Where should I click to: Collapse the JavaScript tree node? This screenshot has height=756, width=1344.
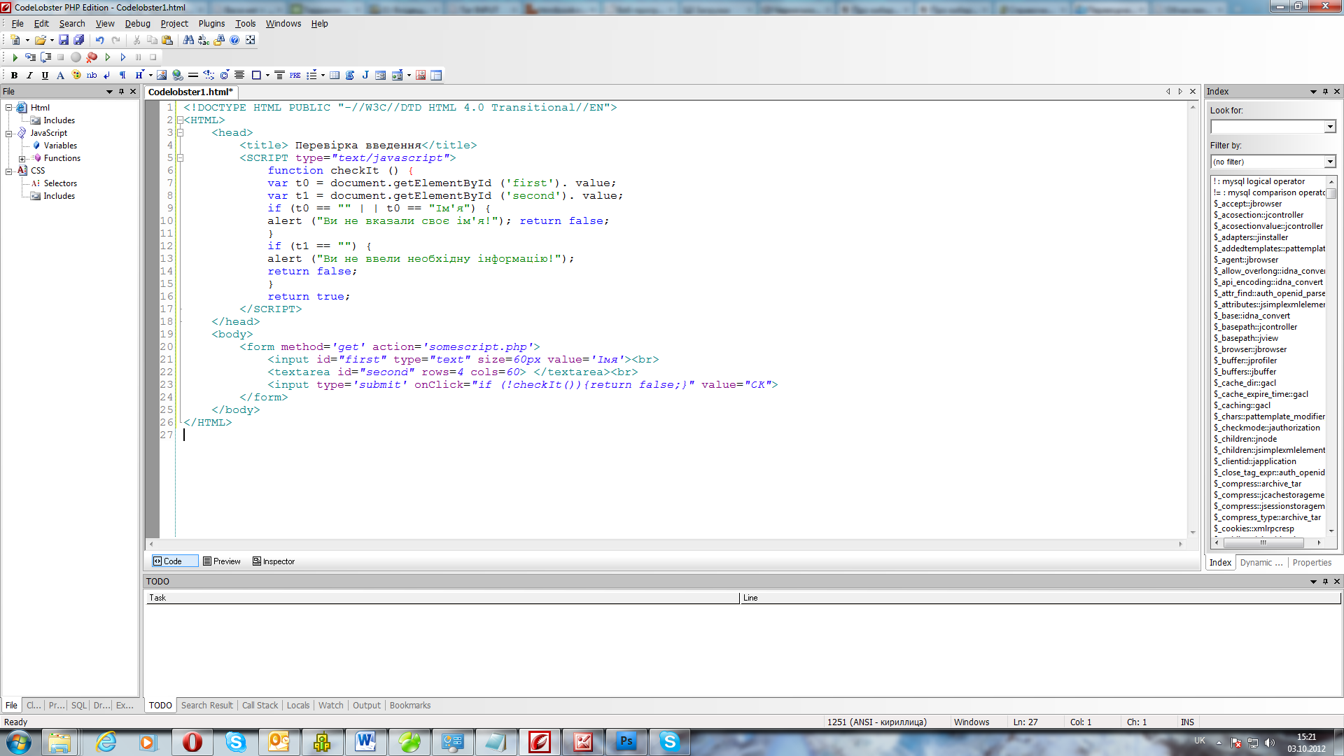(x=9, y=133)
